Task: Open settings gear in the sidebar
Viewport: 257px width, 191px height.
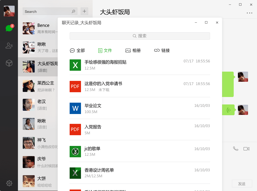Action: click(9, 183)
